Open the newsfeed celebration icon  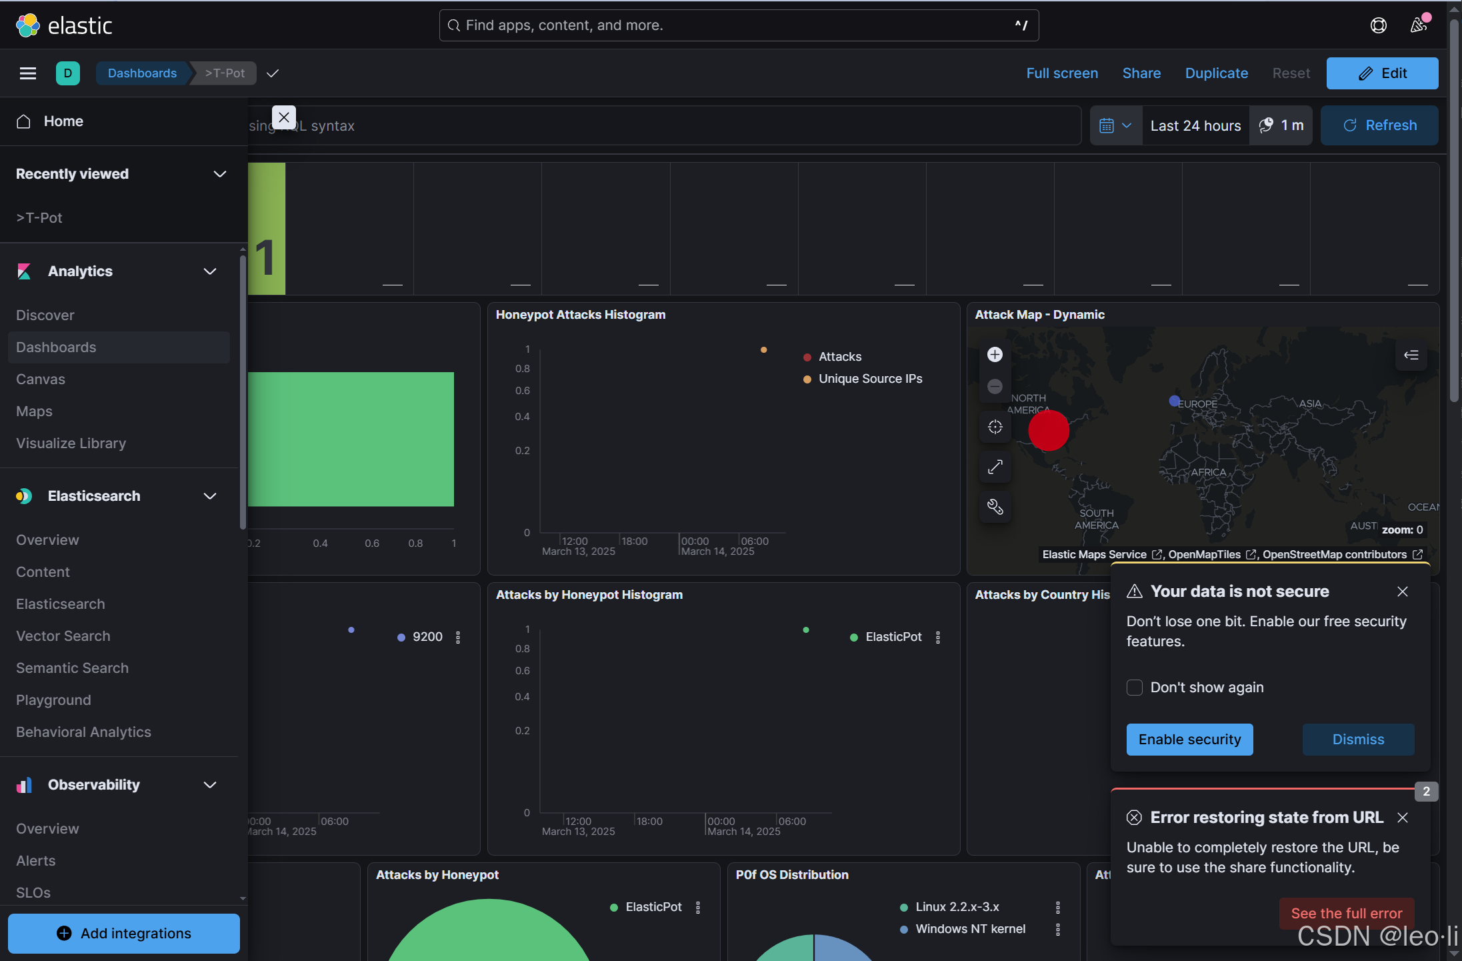(x=1418, y=25)
